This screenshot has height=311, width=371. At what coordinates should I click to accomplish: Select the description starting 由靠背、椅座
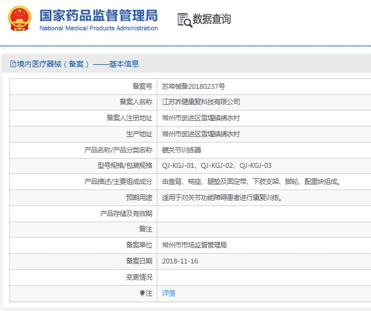pyautogui.click(x=251, y=181)
